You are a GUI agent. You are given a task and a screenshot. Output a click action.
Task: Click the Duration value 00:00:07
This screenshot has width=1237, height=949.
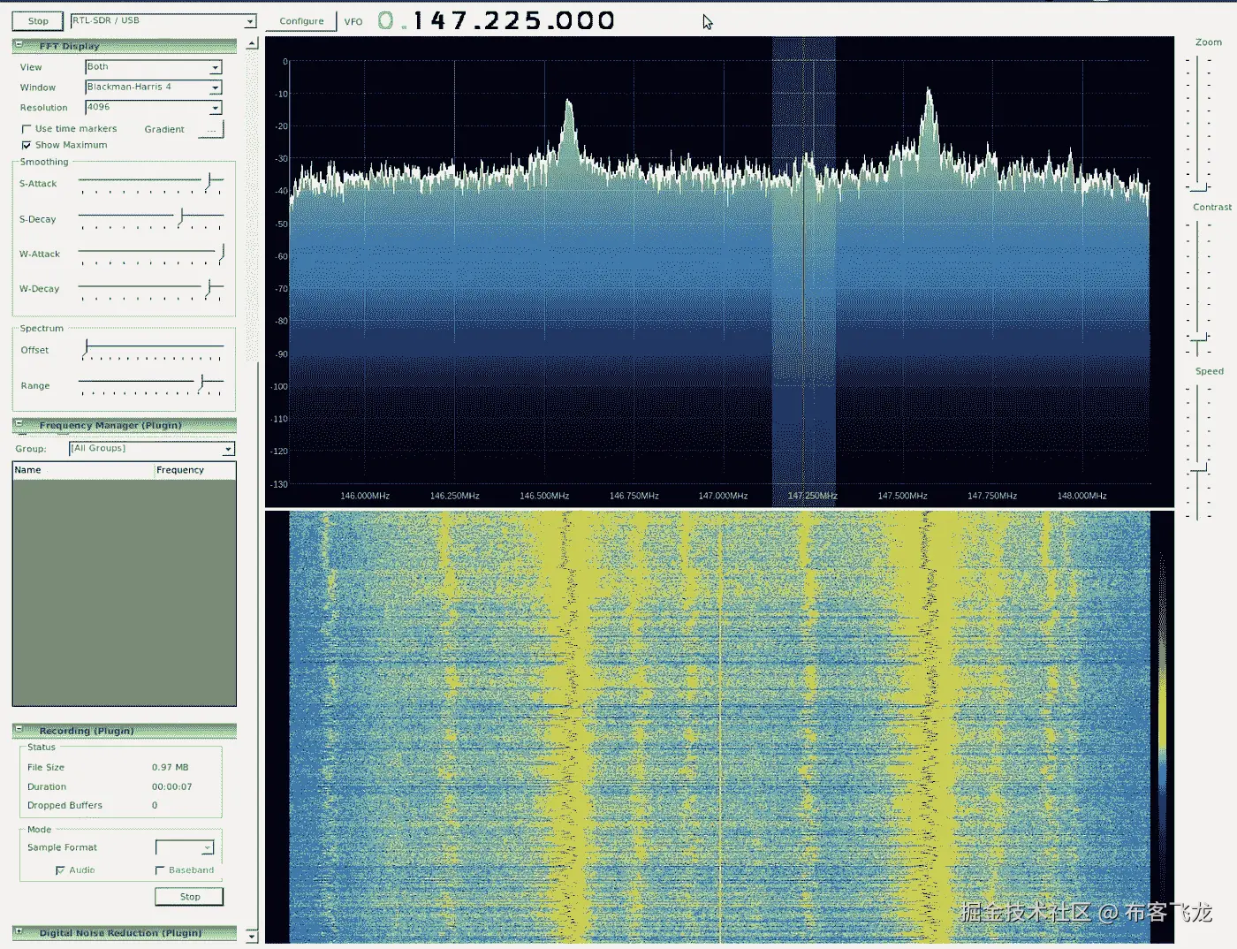[x=171, y=786]
